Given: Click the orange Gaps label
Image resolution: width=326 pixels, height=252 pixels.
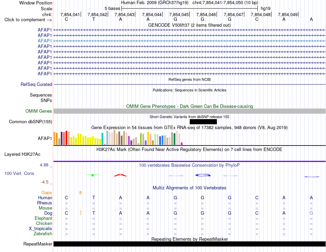Looking at the screenshot, I should [x=47, y=193].
